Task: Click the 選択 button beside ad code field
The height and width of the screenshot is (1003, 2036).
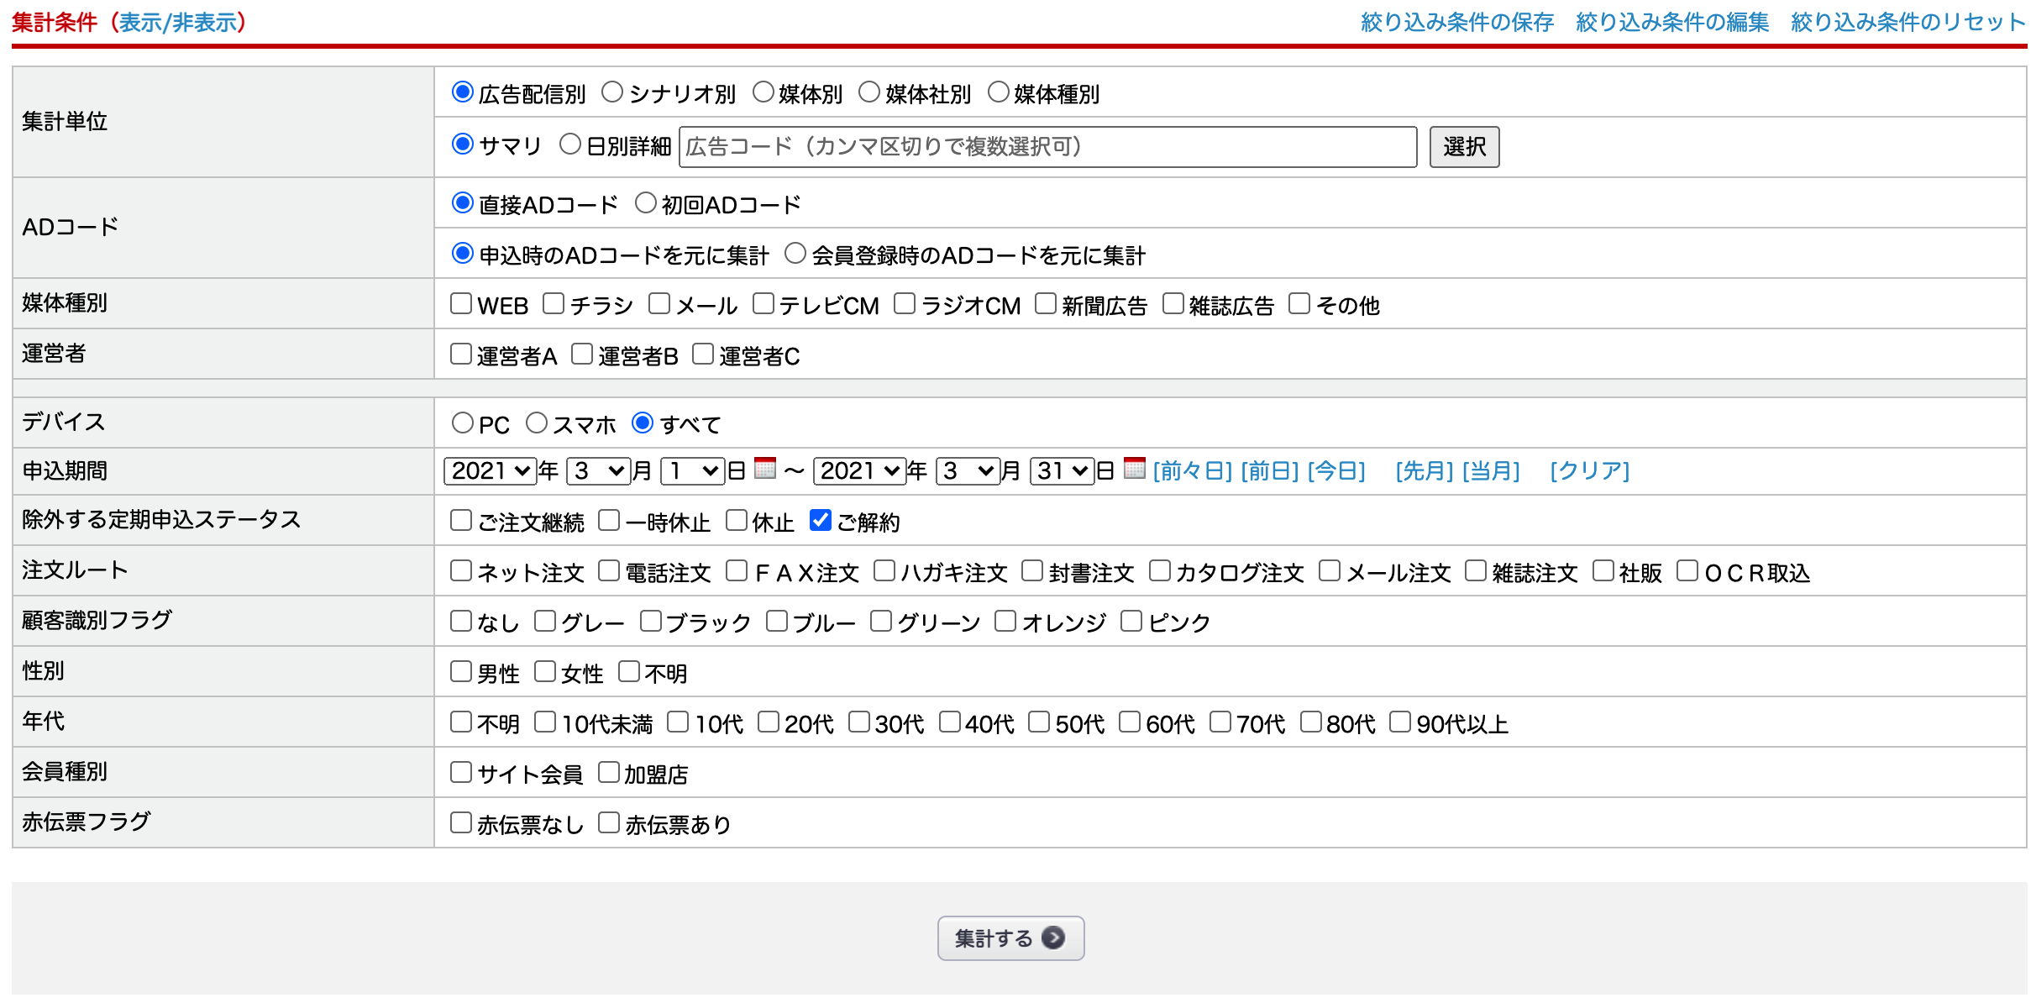Action: (1464, 147)
